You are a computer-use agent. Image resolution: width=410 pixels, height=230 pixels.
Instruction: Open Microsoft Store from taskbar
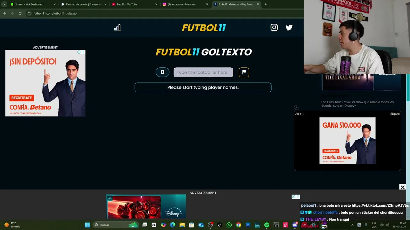[x=192, y=225]
